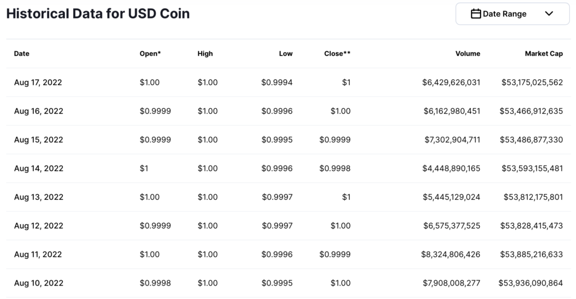Click the Close** column header

[337, 54]
